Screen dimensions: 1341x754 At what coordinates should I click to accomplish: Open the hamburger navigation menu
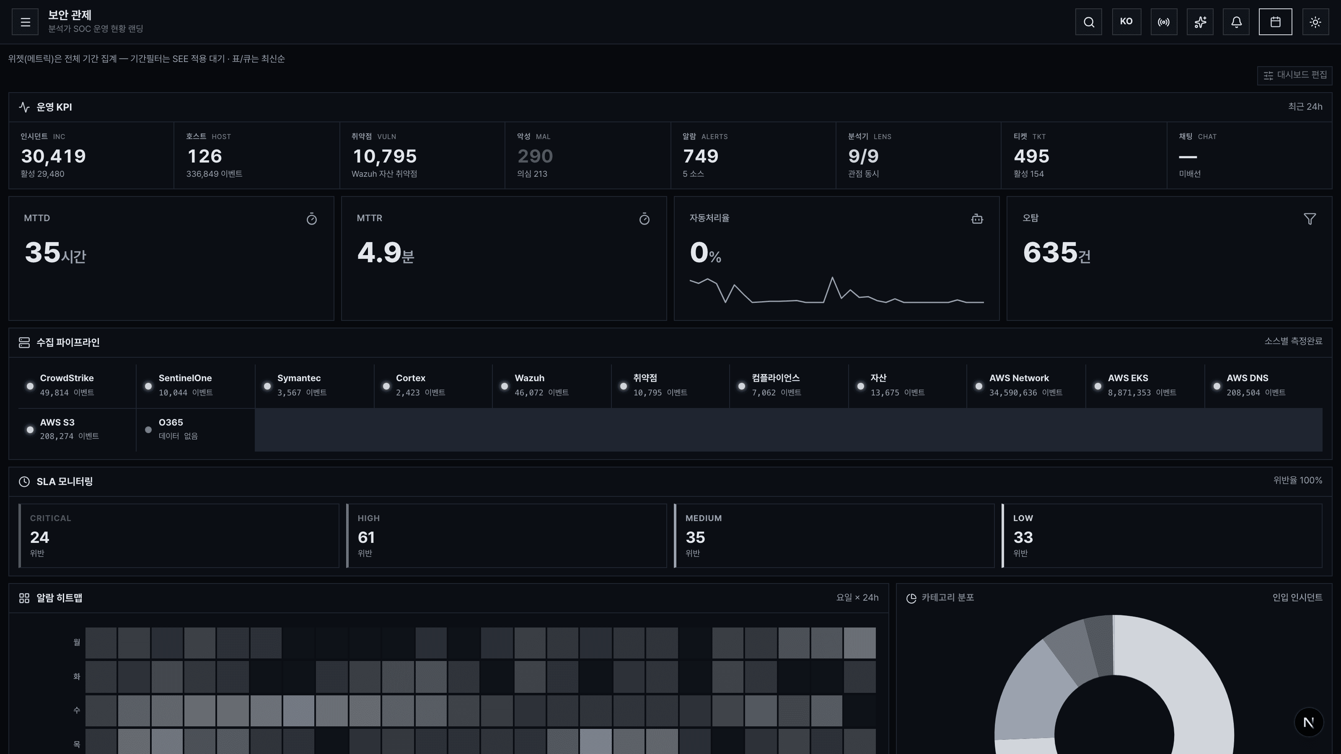[x=25, y=22]
